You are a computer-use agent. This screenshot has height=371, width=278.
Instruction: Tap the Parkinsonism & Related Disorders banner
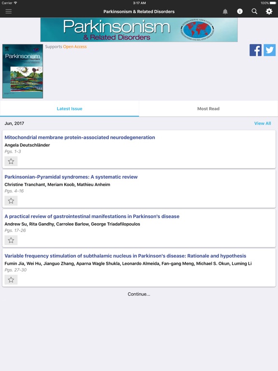139,30
